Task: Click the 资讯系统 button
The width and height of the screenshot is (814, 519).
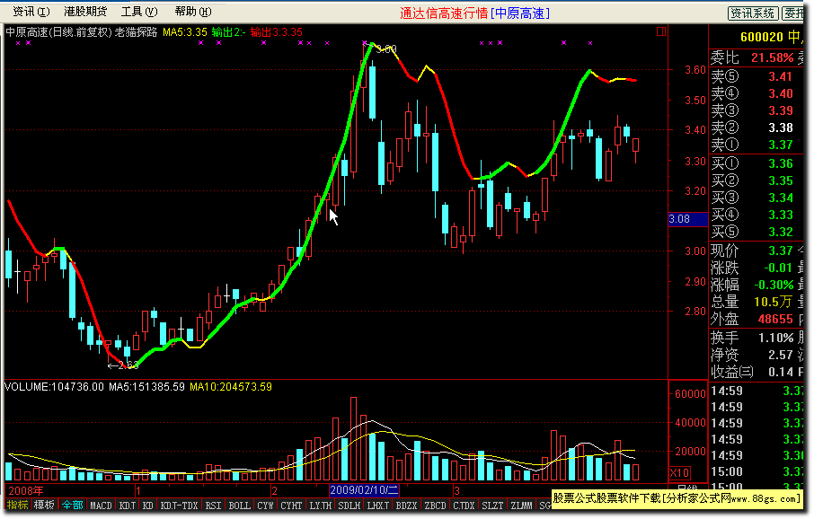Action: pyautogui.click(x=753, y=13)
